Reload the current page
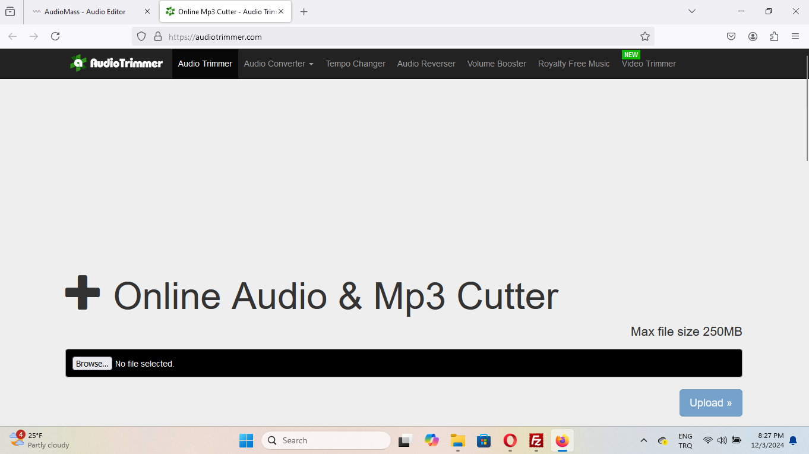Image resolution: width=809 pixels, height=454 pixels. tap(55, 36)
